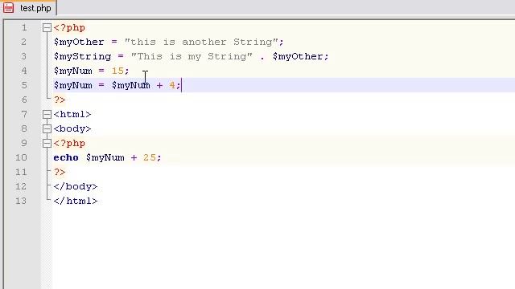Click the first $myNum on line 5

pos(73,85)
